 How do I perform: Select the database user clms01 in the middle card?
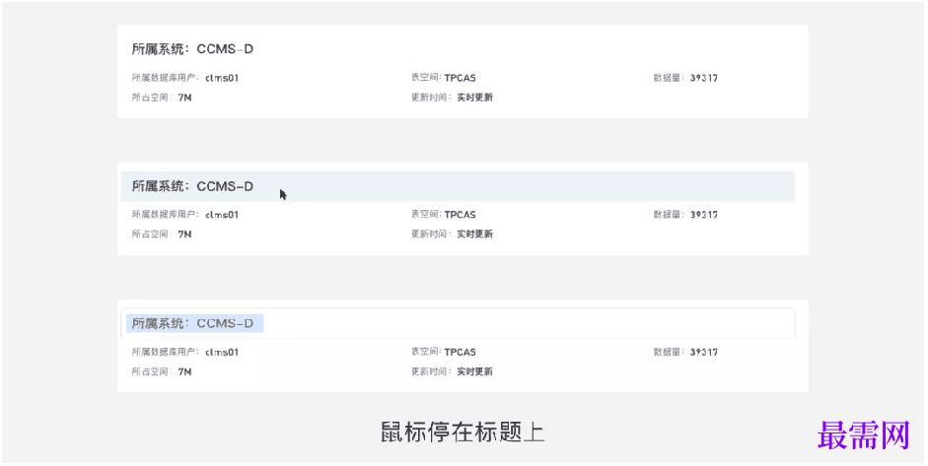click(x=222, y=215)
